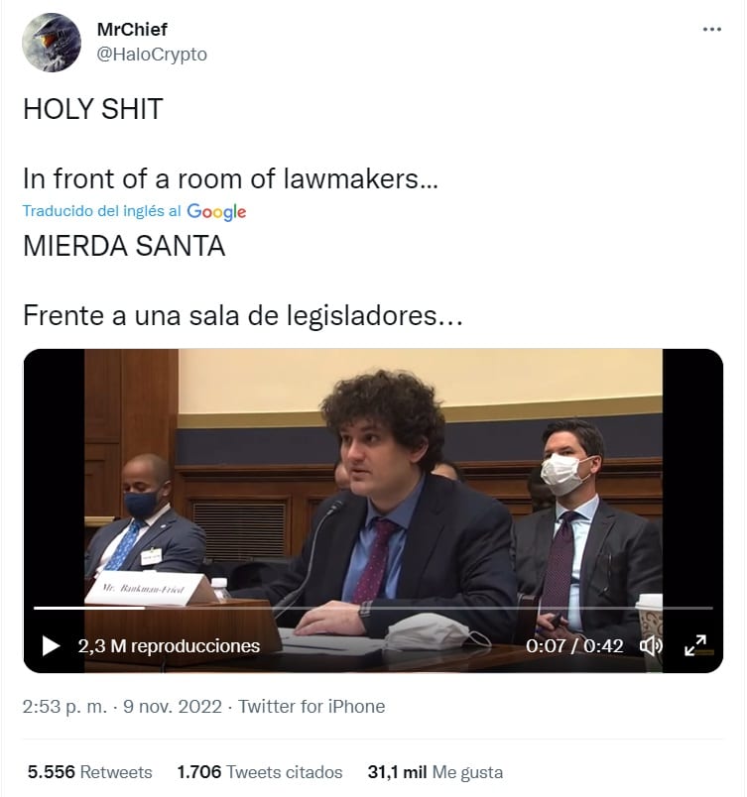747x797 pixels.
Task: Click 'Traducido del inglés al' translation link
Action: point(102,211)
